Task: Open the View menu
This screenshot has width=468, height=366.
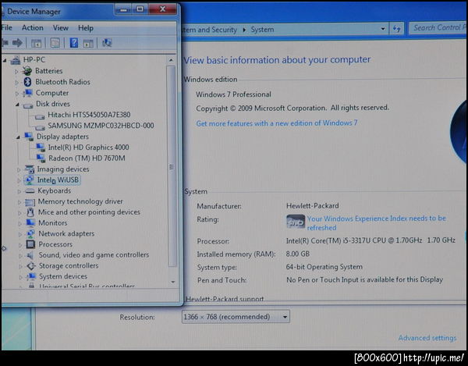Action: (x=61, y=28)
